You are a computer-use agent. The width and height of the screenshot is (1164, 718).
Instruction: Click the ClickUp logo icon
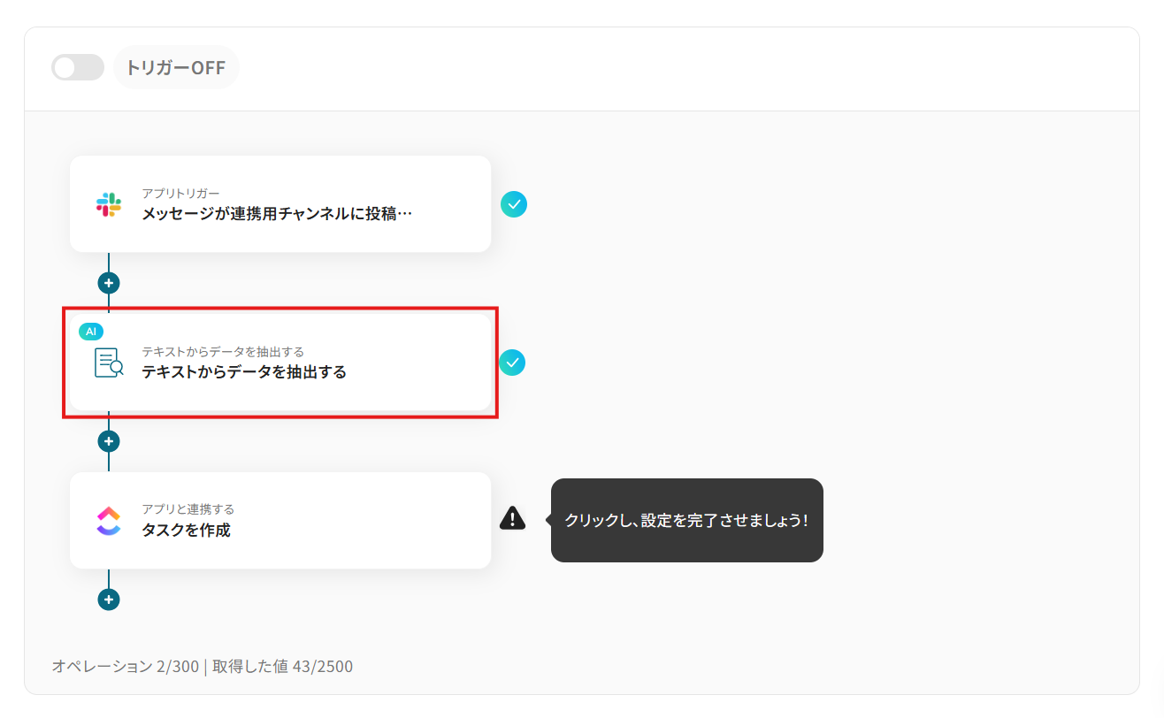109,520
